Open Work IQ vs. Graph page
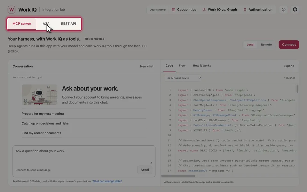The height and width of the screenshot is (192, 307). (x=220, y=10)
